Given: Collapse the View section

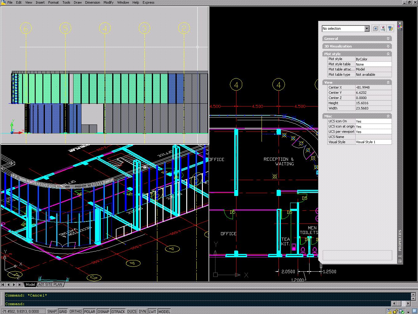Looking at the screenshot, I should pyautogui.click(x=357, y=82).
